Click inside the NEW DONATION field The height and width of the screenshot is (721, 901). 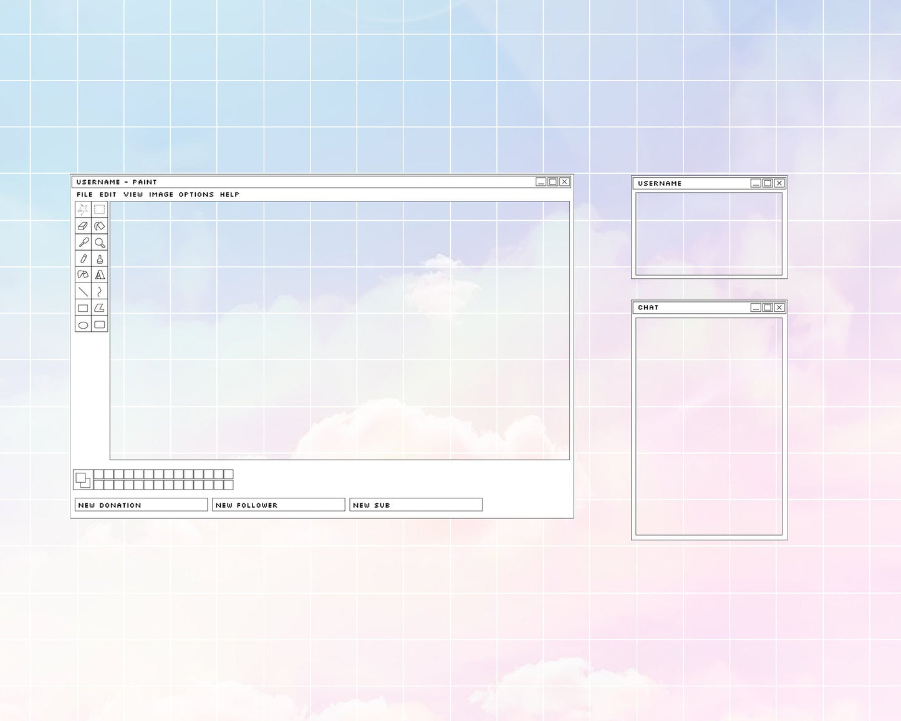click(140, 505)
